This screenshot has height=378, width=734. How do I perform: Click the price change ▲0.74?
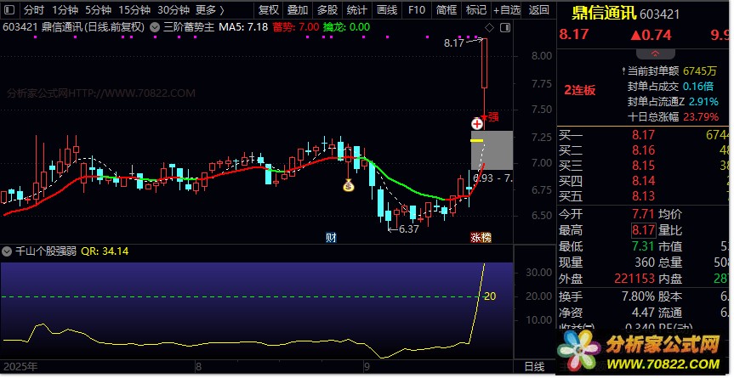coord(651,35)
